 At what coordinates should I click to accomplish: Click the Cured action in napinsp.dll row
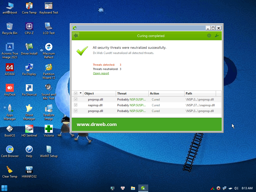tap(155, 105)
